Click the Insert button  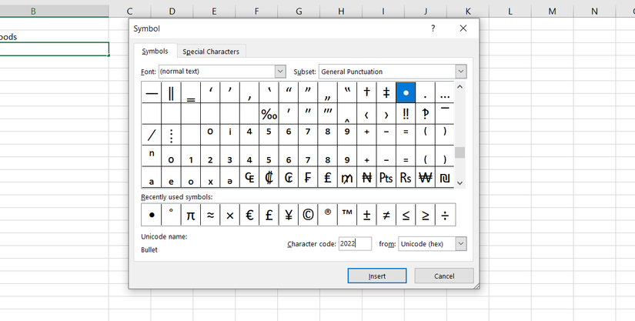377,276
